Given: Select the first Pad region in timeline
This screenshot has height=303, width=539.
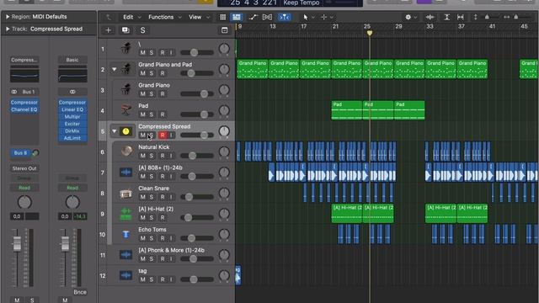Looking at the screenshot, I should 346,110.
